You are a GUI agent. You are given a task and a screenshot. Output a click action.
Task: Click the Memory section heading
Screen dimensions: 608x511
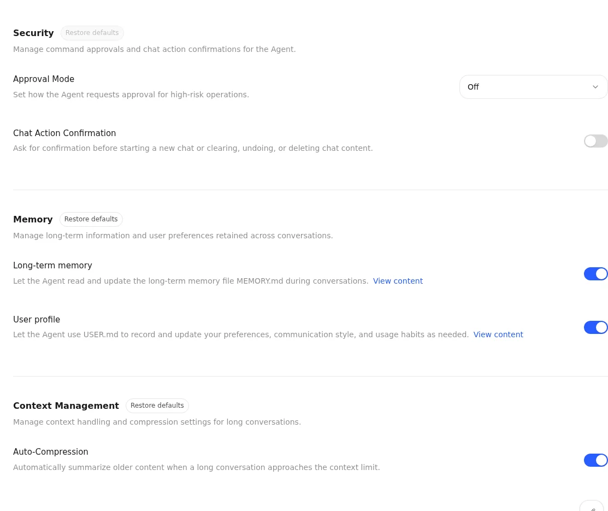click(33, 219)
